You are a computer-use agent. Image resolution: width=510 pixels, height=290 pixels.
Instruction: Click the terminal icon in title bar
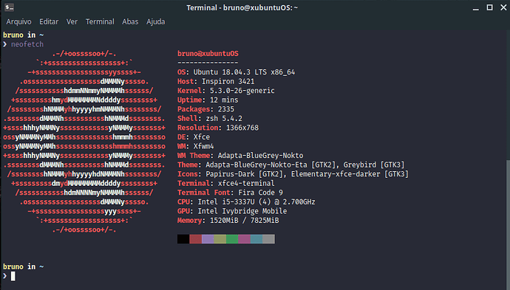9,7
